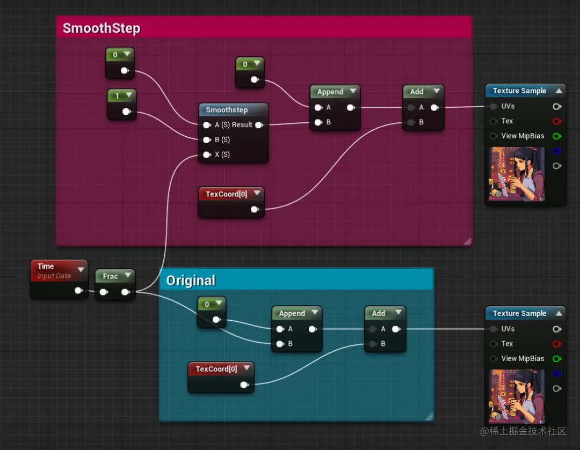Select the upper Texture Sample preview thumbnail
The image size is (580, 450).
pos(517,174)
